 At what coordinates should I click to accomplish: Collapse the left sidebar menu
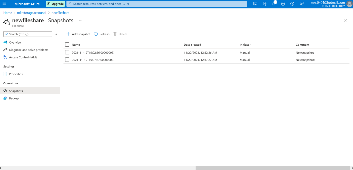click(x=56, y=34)
